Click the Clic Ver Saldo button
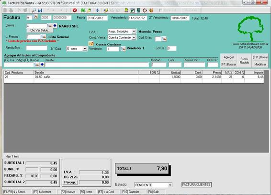 (40, 31)
